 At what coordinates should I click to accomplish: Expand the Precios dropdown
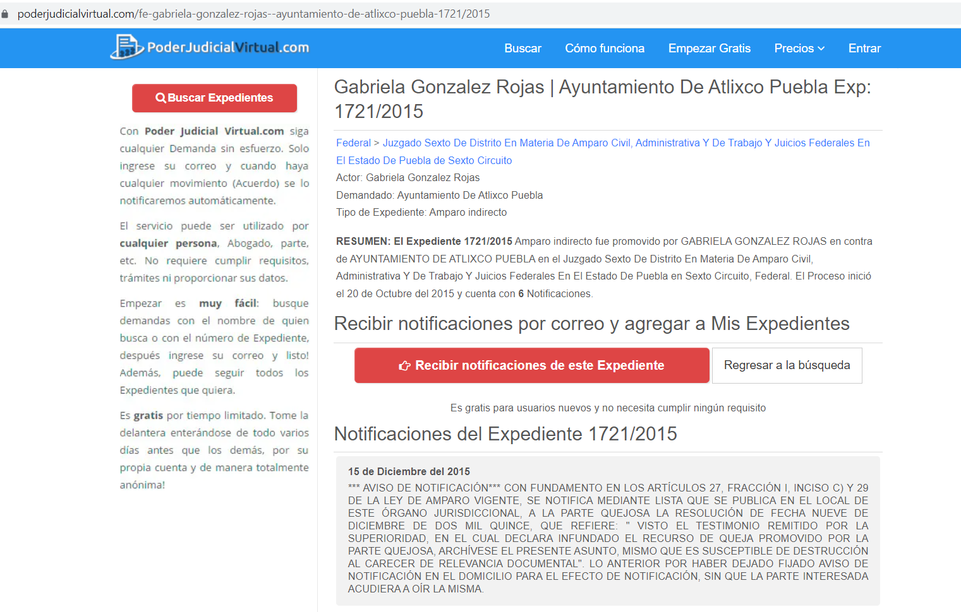[799, 49]
